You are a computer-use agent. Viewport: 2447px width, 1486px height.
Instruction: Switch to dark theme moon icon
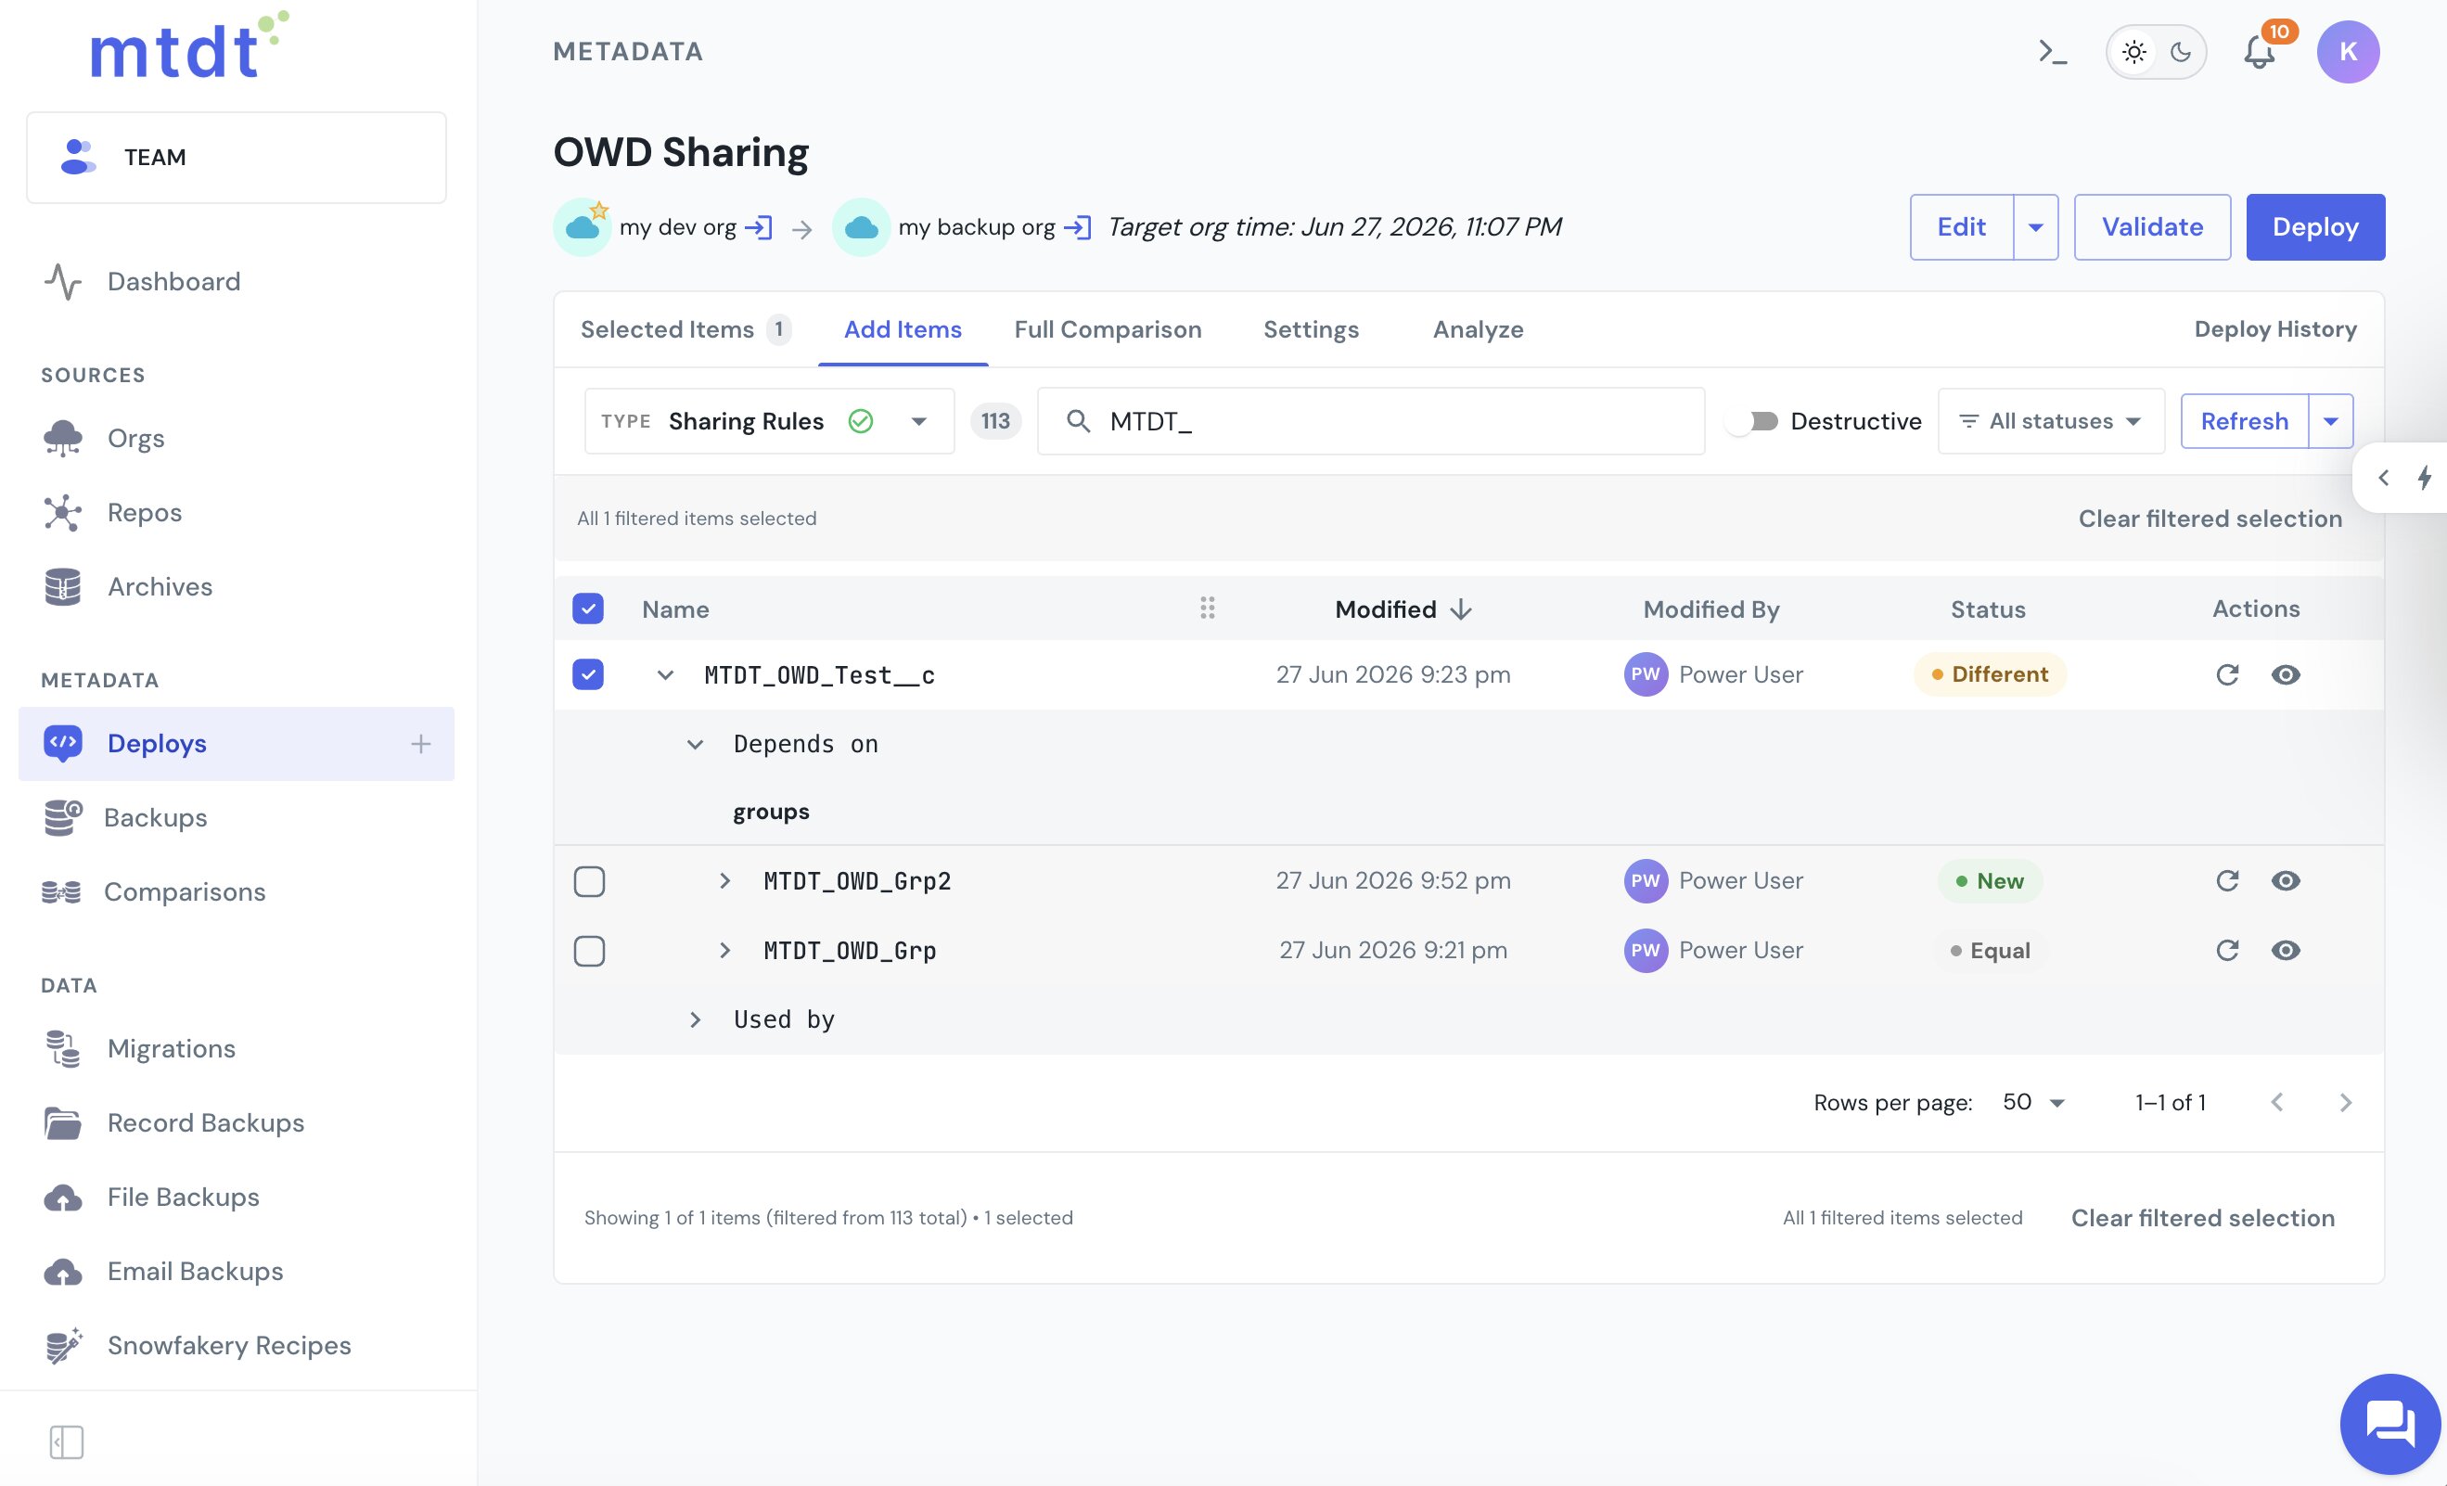(2180, 52)
